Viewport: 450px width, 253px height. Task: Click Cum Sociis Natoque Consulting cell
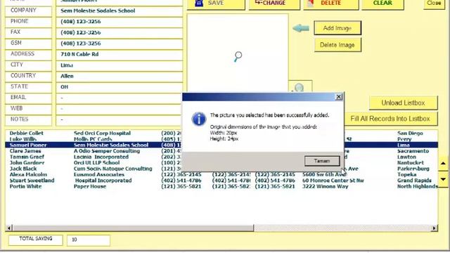112,169
